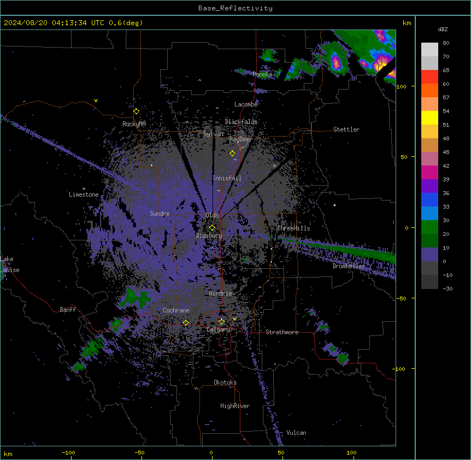
Task: Click the Lacombe city label
Action: pyautogui.click(x=246, y=104)
